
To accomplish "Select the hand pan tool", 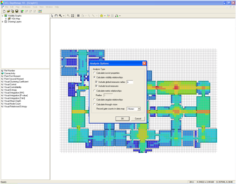I will click(56, 16).
